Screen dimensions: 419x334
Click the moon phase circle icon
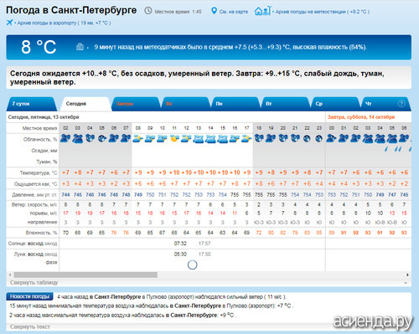click(x=192, y=265)
